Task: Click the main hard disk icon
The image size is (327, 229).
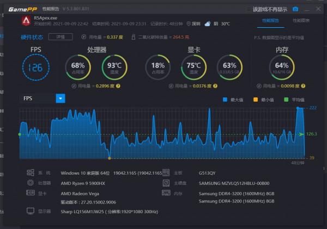Action: pyautogui.click(x=166, y=183)
